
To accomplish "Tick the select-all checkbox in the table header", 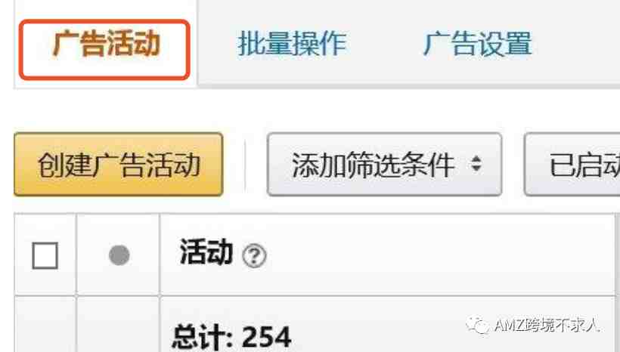I will tap(45, 255).
